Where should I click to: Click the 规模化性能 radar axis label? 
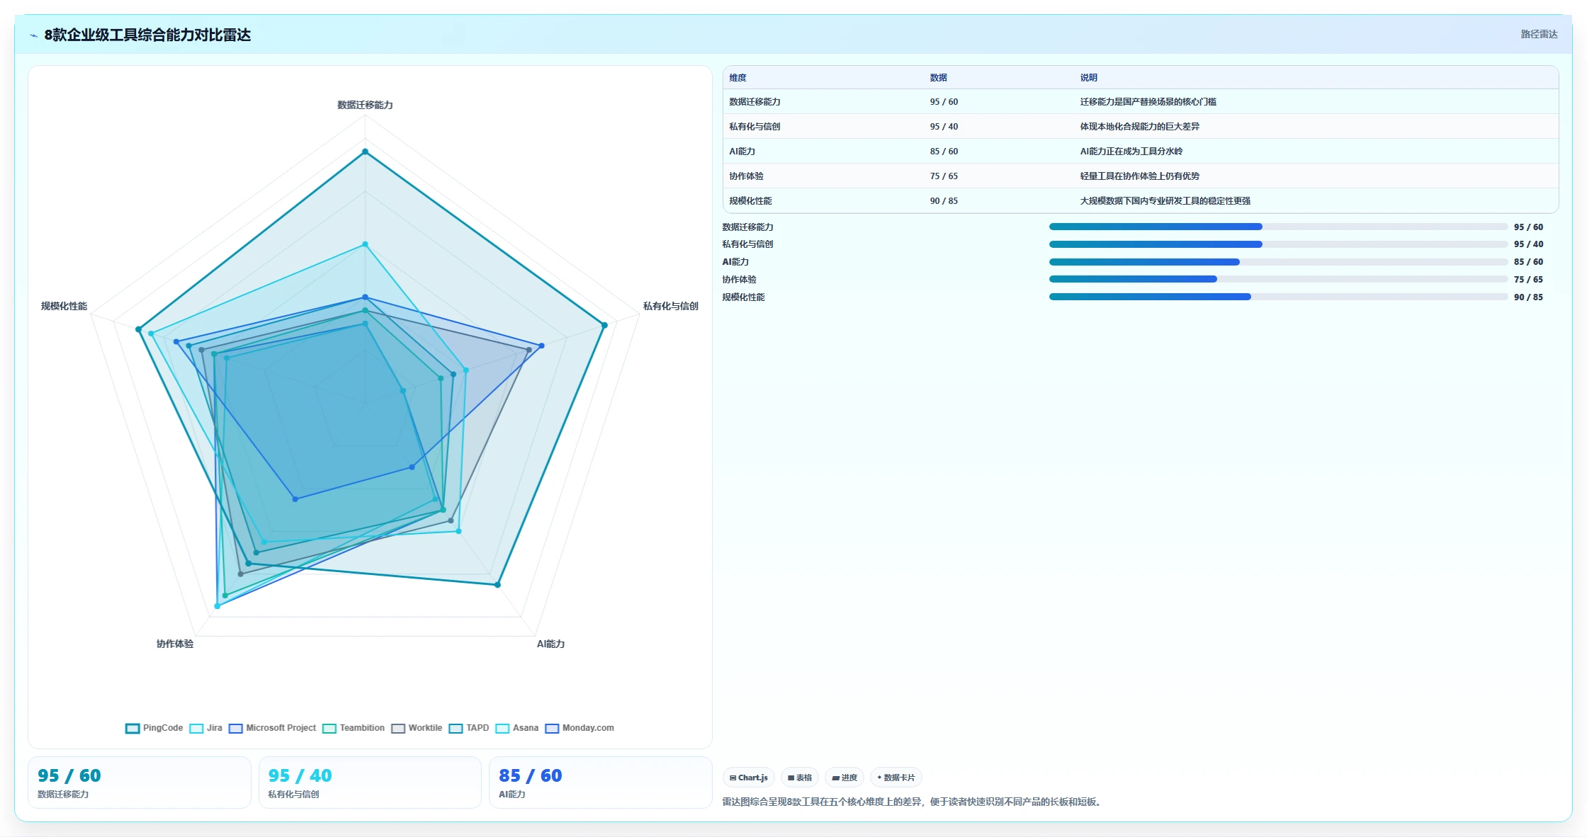[x=64, y=306]
